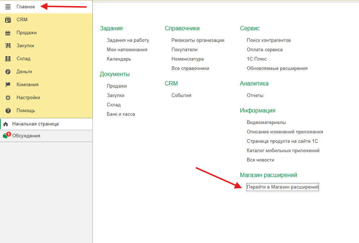
Task: Open Номенклатура directory
Action: click(x=188, y=59)
